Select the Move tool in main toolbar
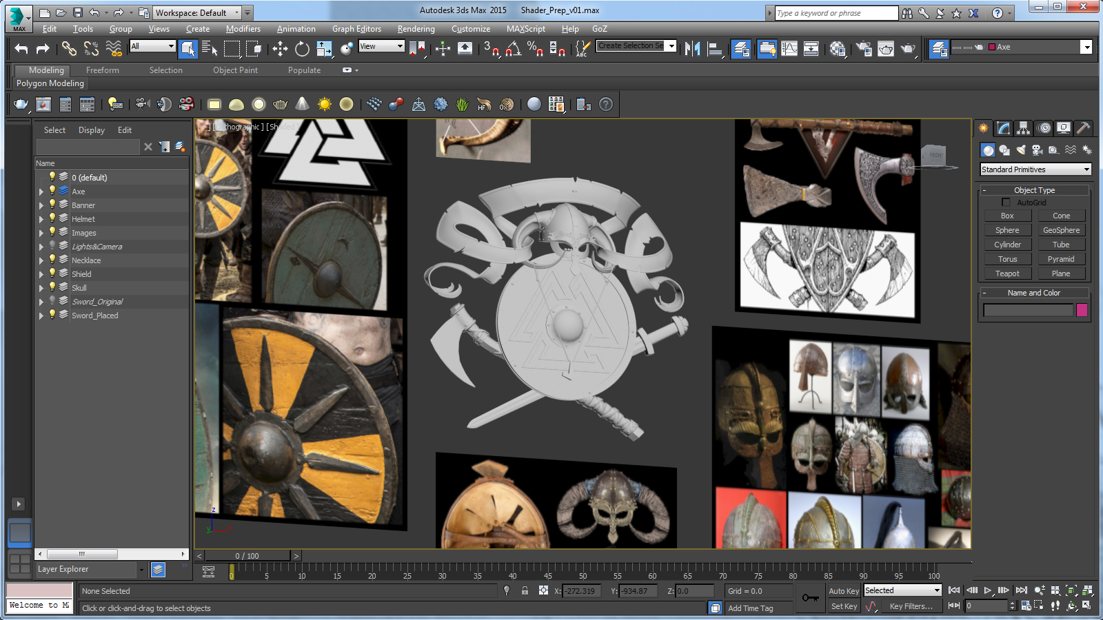The width and height of the screenshot is (1103, 620). click(x=280, y=48)
